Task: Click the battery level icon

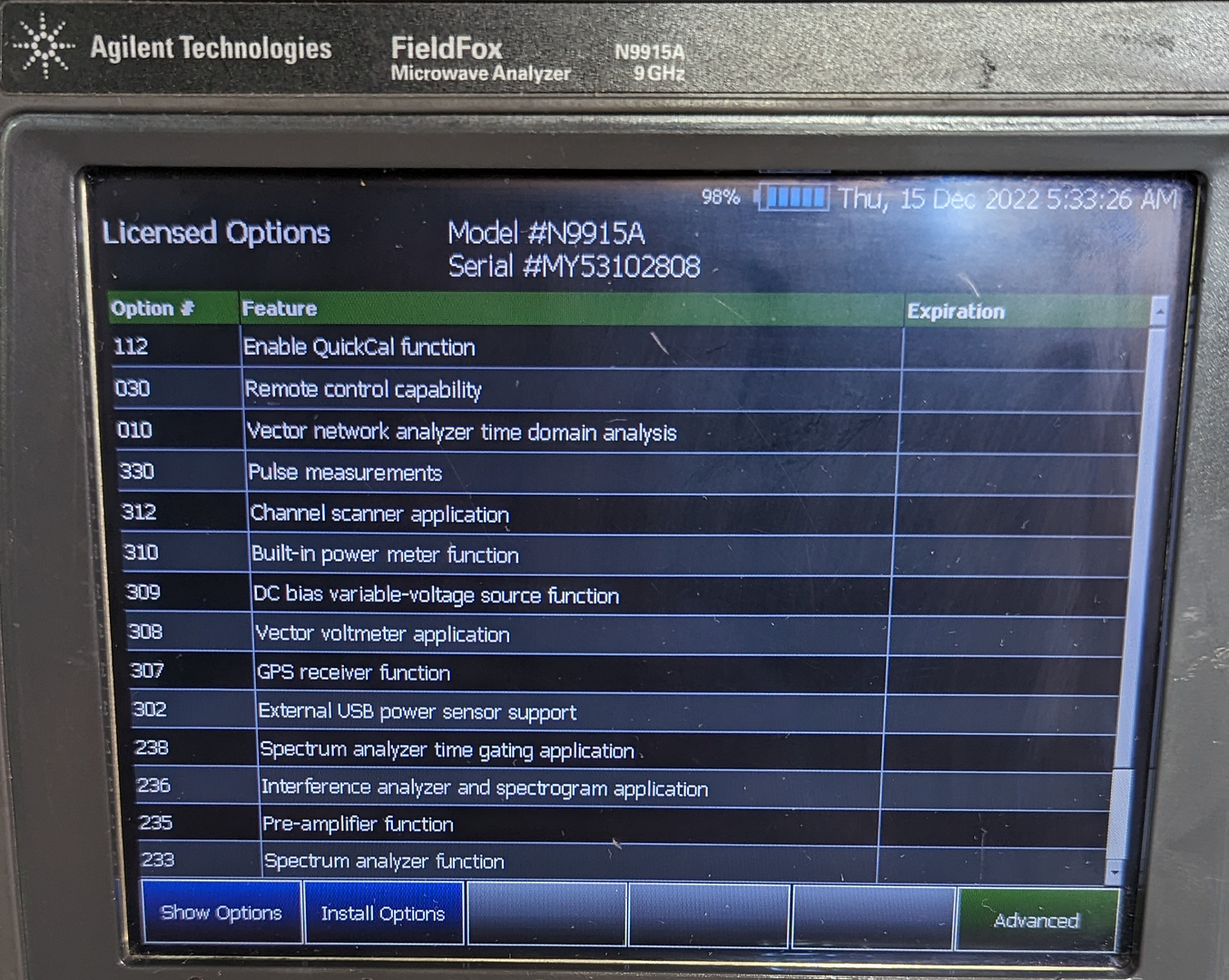Action: coord(793,197)
